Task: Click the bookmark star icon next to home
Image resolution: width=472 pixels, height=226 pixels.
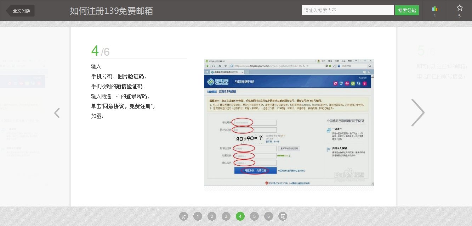Action: click(225, 67)
